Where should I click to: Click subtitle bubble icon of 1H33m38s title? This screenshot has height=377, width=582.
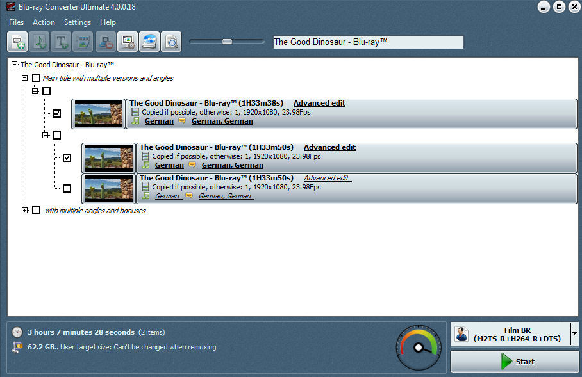coord(182,120)
